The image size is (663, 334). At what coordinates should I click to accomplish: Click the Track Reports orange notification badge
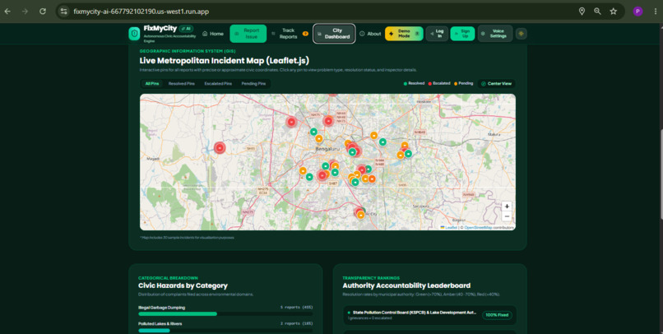tap(305, 34)
